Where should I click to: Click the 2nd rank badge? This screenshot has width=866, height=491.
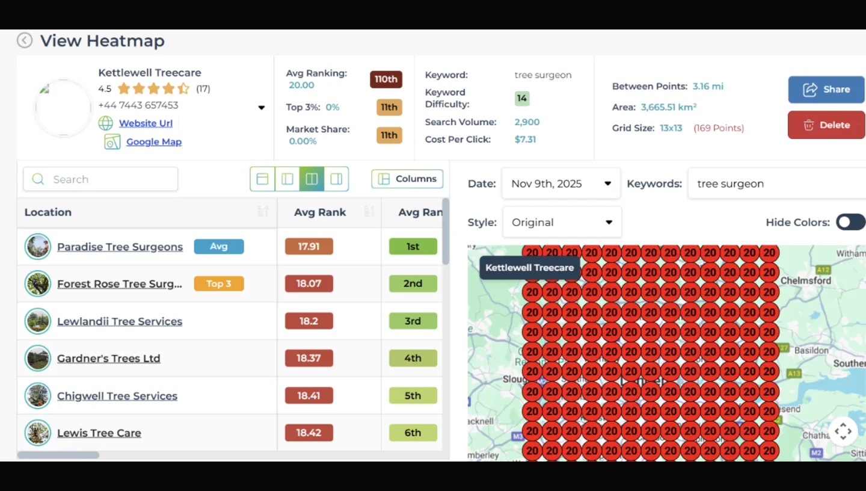(413, 284)
